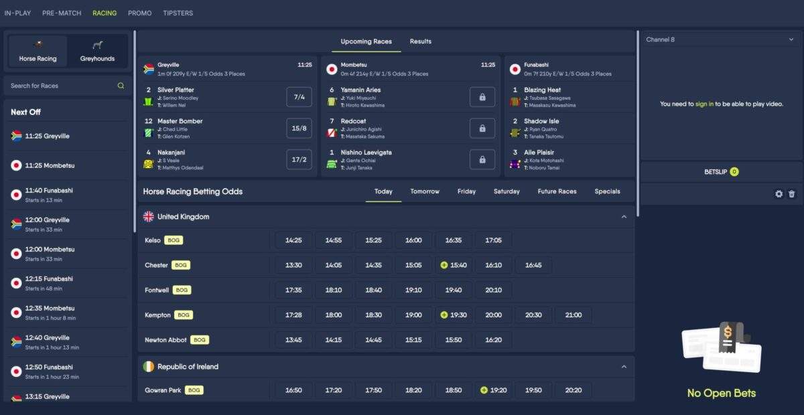Click the Yamanin Aries jockey silks icon
This screenshot has height=415, width=804.
tap(331, 102)
